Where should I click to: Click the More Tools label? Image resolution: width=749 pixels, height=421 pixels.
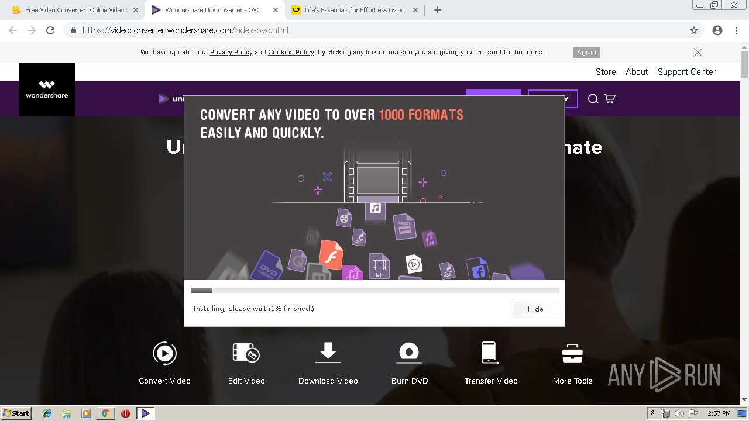click(572, 381)
